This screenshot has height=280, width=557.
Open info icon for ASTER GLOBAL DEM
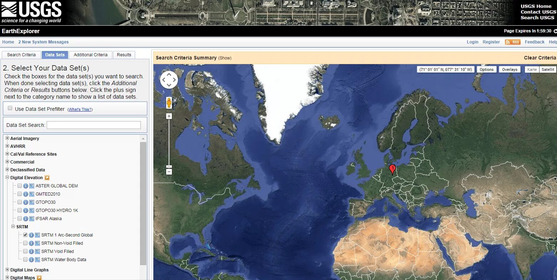coord(26,186)
